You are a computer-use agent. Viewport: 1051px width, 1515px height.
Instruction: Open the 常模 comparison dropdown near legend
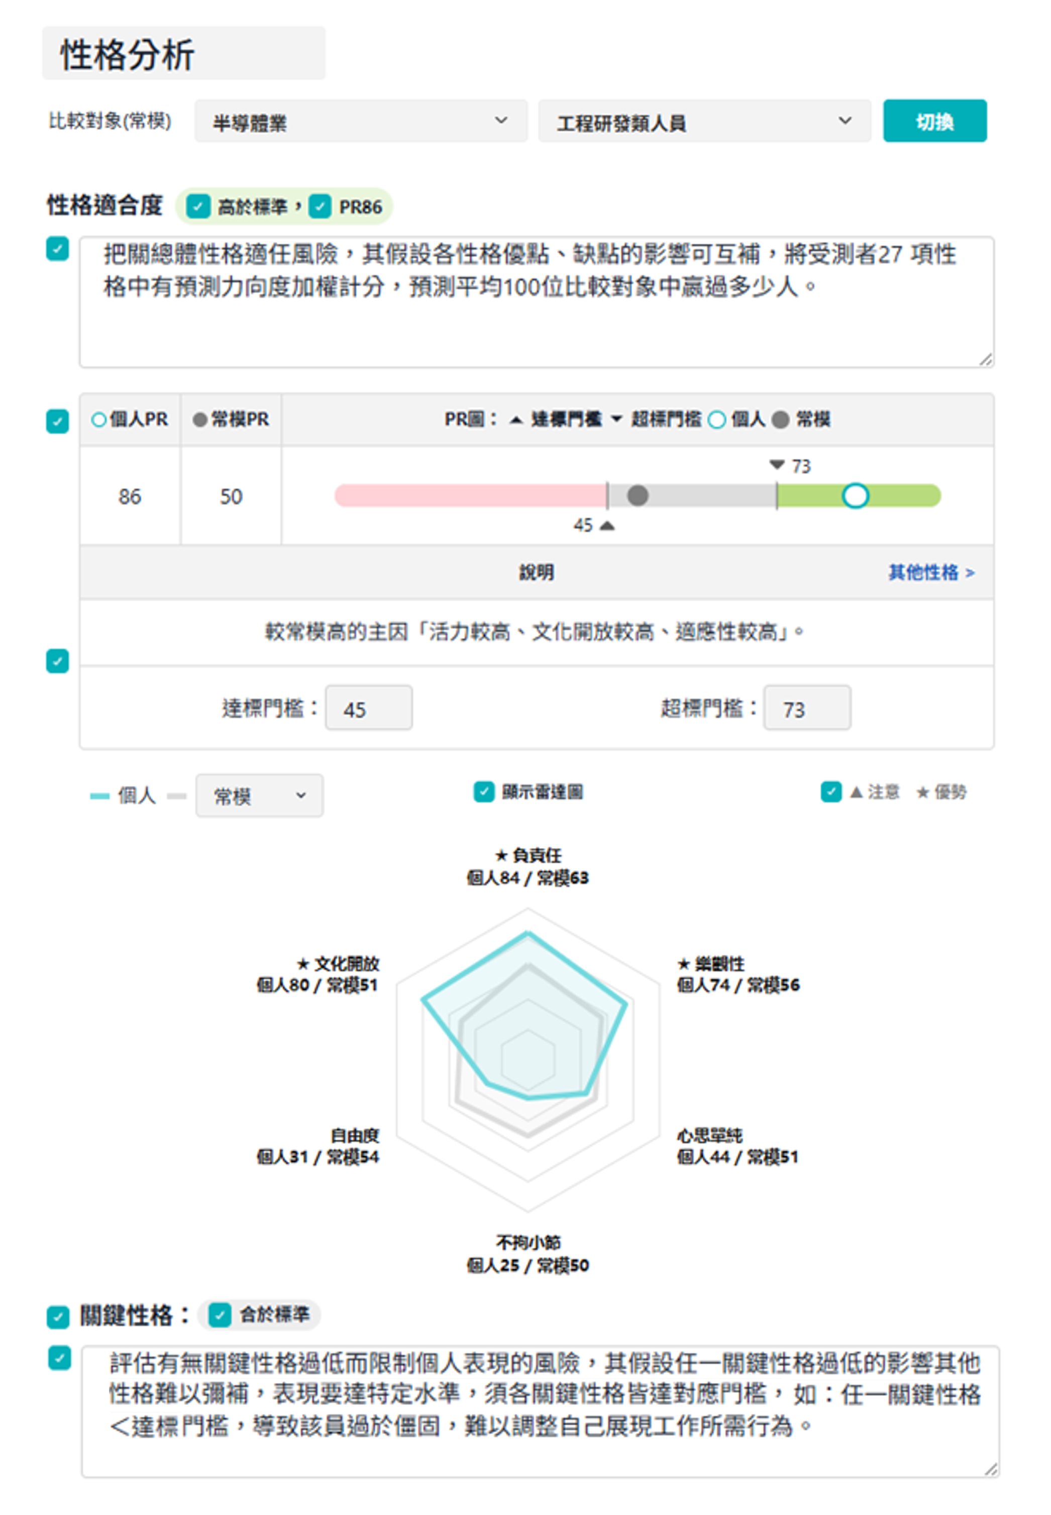pyautogui.click(x=259, y=796)
